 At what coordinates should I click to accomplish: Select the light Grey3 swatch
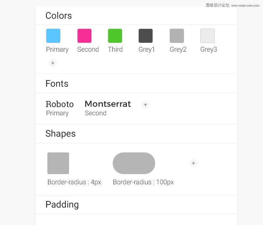click(x=207, y=36)
